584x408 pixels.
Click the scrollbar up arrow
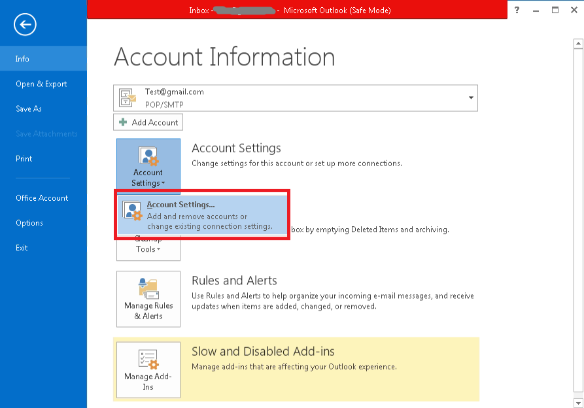(x=578, y=44)
